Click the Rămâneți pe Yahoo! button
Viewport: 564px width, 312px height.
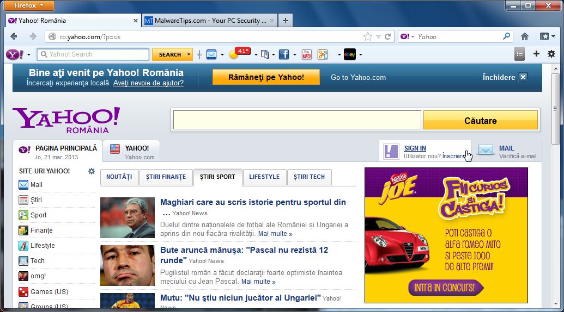(266, 77)
